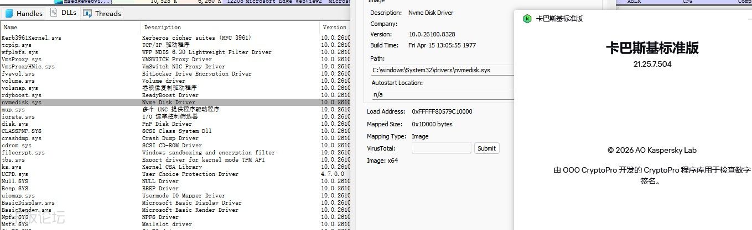The width and height of the screenshot is (752, 230).
Task: Select the filecrypt.sys row
Action: coord(175,152)
